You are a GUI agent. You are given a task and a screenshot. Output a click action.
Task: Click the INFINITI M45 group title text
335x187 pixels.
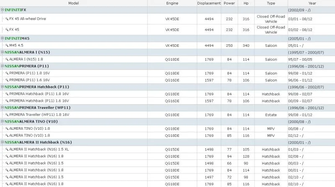[17, 38]
